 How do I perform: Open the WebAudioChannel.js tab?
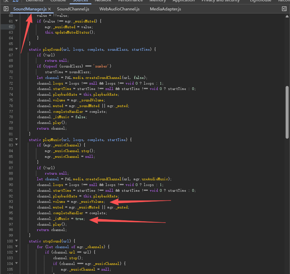coord(119,9)
